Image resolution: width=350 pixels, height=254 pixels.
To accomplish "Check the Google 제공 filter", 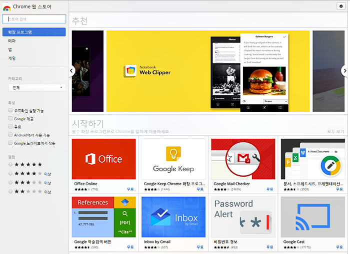I will (x=10, y=118).
